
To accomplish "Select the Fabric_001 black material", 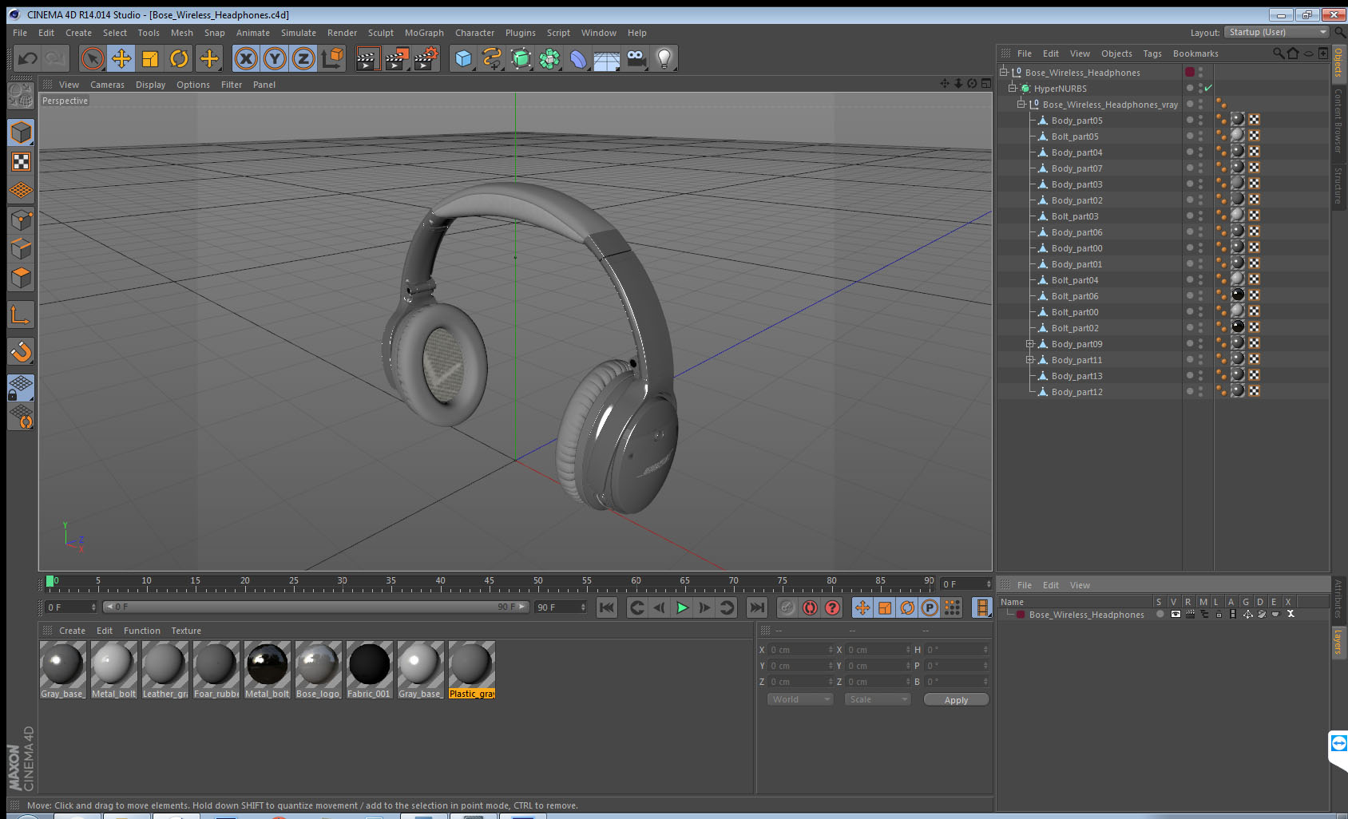I will tap(369, 670).
